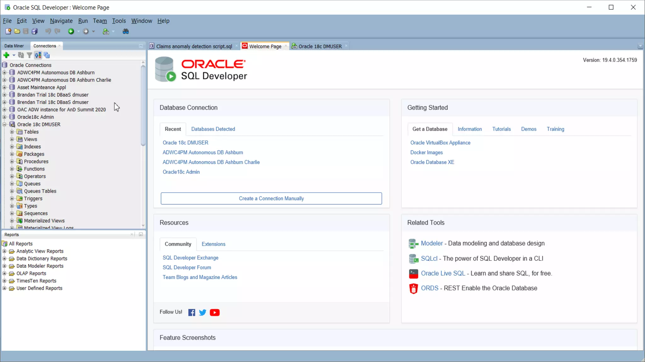Open the Forward history dropdown arrow
The height and width of the screenshot is (362, 645).
[x=93, y=31]
